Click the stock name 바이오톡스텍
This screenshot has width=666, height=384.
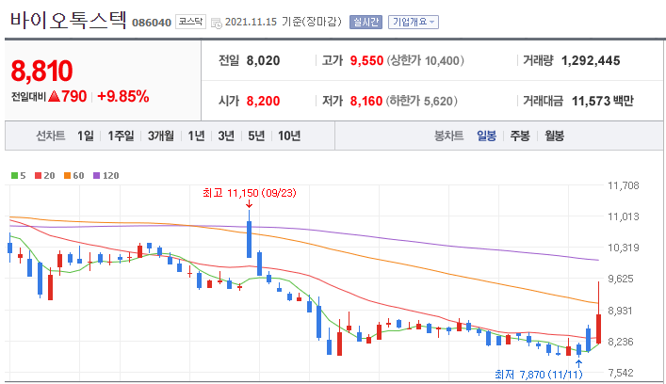coord(68,20)
